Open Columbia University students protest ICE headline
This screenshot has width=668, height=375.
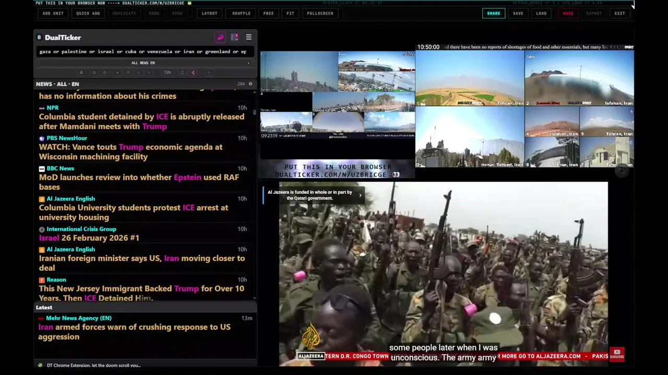[x=133, y=212]
